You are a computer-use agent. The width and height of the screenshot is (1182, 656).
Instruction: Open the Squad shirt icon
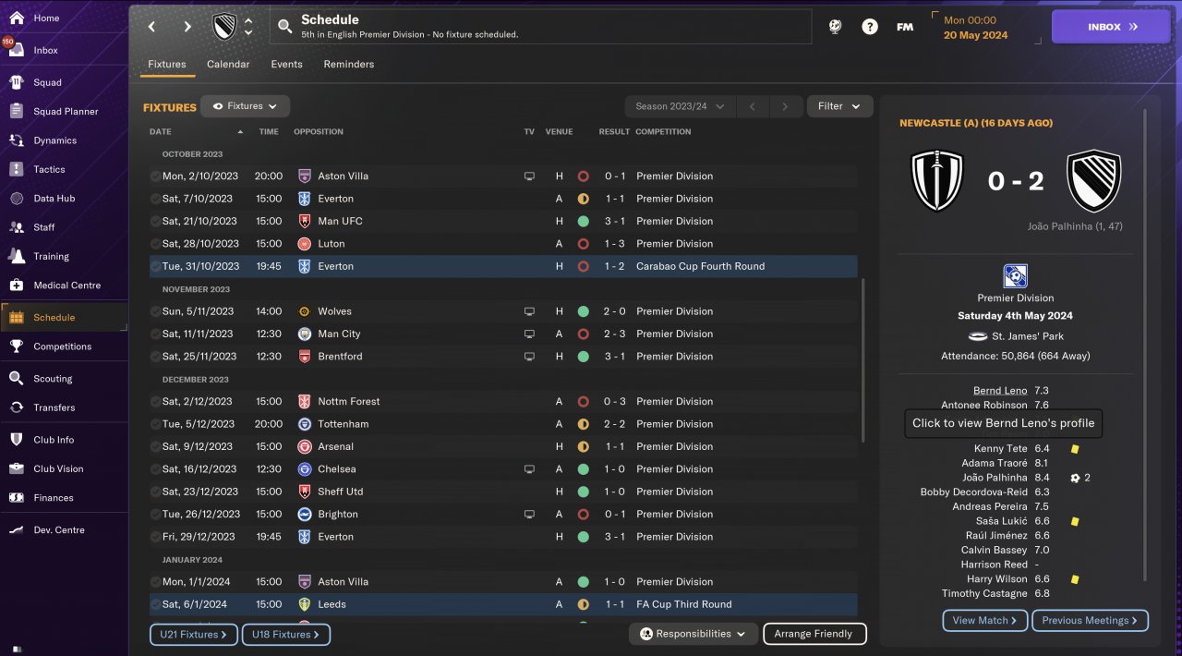(17, 82)
